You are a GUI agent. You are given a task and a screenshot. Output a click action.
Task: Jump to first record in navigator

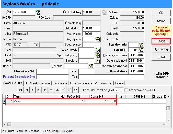click(20, 90)
